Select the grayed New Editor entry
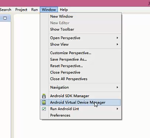Viewport: 150px width, 138px height. point(81,23)
